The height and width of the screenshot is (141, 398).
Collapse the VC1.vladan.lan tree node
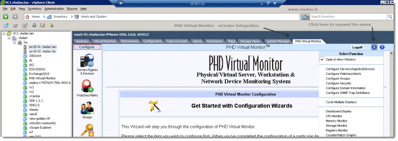(x=3, y=33)
